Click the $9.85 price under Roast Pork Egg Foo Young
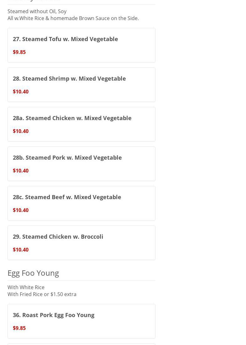The width and height of the screenshot is (246, 345). (x=19, y=328)
